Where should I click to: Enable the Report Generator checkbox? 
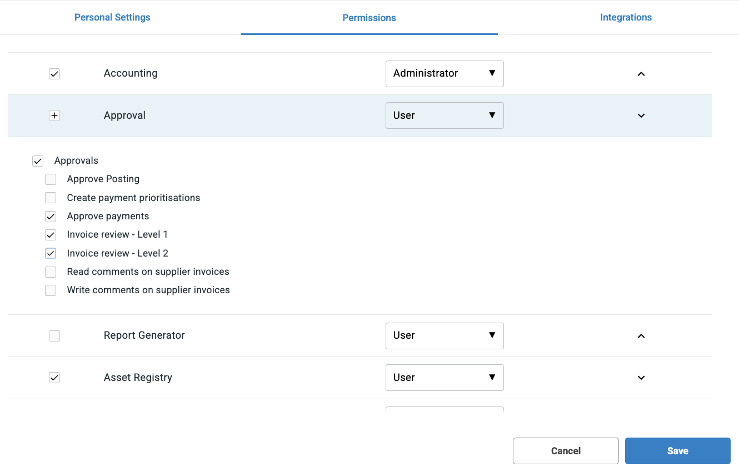click(x=54, y=336)
